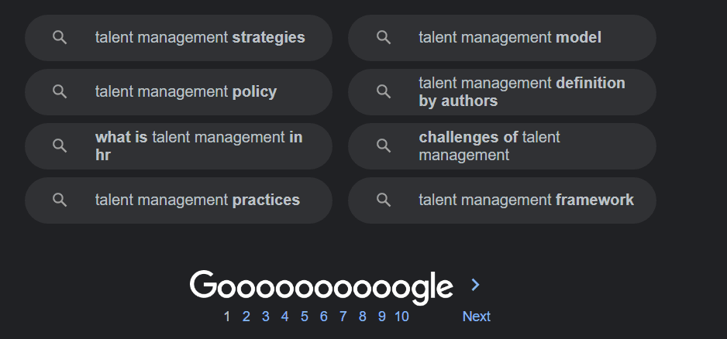Click the Gooooooooooogle pagination logo
727x339 pixels.
[x=321, y=286]
